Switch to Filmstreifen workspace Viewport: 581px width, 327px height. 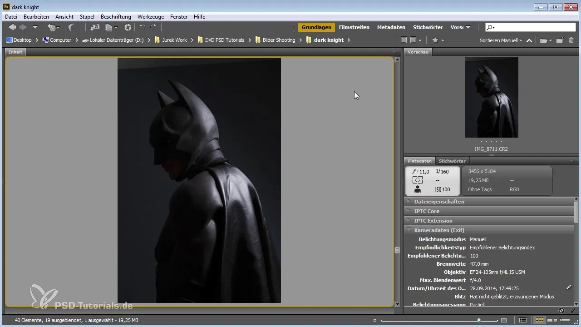[x=354, y=27]
